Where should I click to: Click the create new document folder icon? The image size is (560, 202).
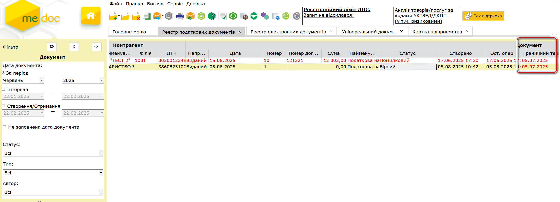pyautogui.click(x=113, y=16)
